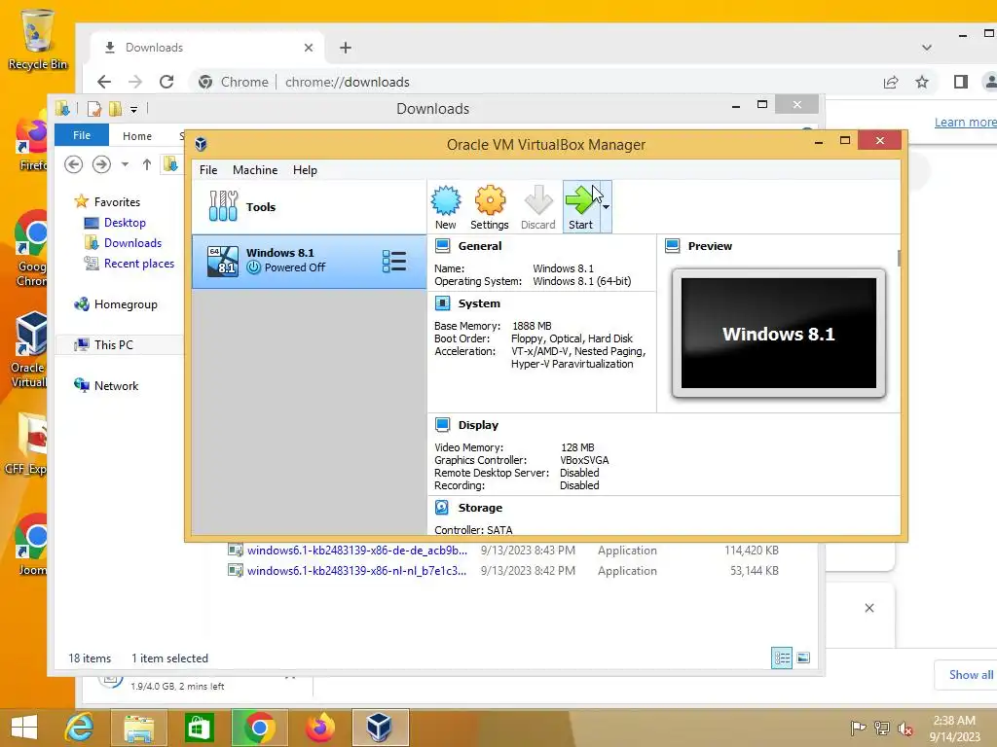Image resolution: width=997 pixels, height=747 pixels.
Task: Select the Tools entry in VirtualBox
Action: click(x=309, y=207)
